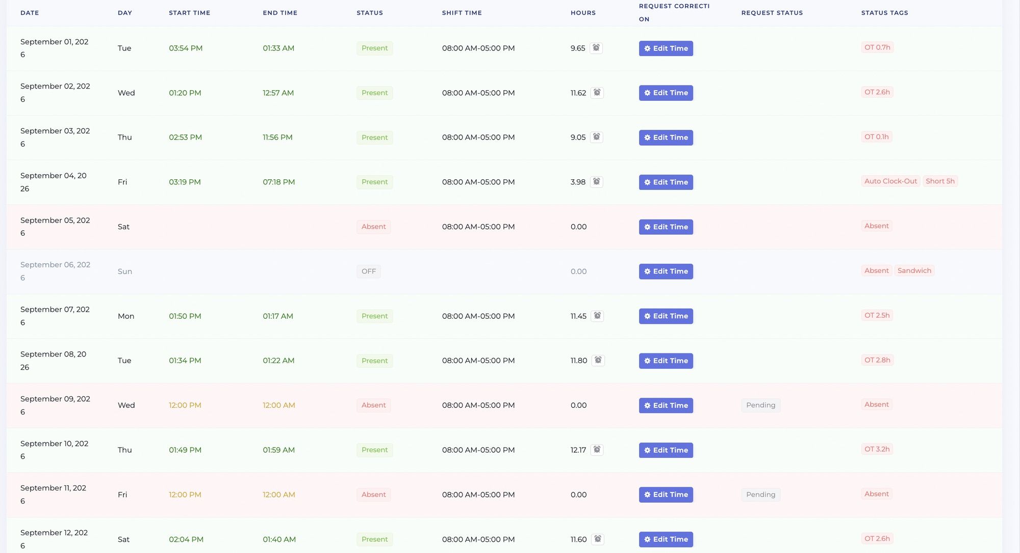The image size is (1020, 553).
Task: Edit time for Thursday September 10
Action: click(x=666, y=450)
